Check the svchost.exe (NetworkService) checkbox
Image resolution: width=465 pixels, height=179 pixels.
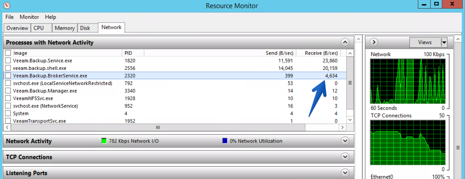[x=8, y=106]
